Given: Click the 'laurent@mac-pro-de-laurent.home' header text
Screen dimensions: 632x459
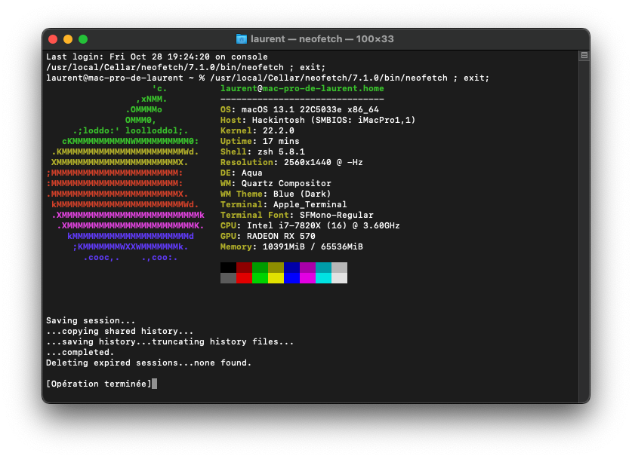Looking at the screenshot, I should [x=302, y=88].
